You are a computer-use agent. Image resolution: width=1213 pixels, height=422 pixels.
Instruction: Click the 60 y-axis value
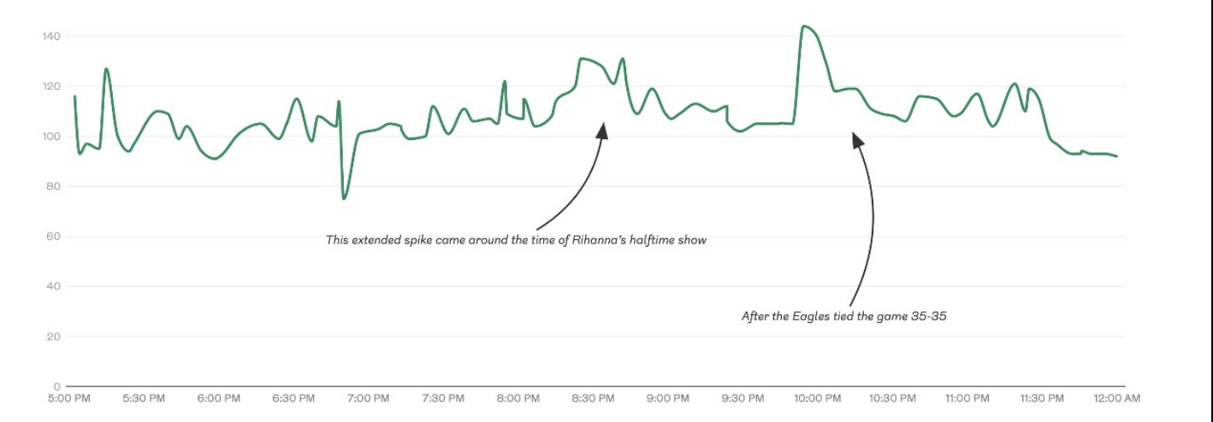(52, 237)
